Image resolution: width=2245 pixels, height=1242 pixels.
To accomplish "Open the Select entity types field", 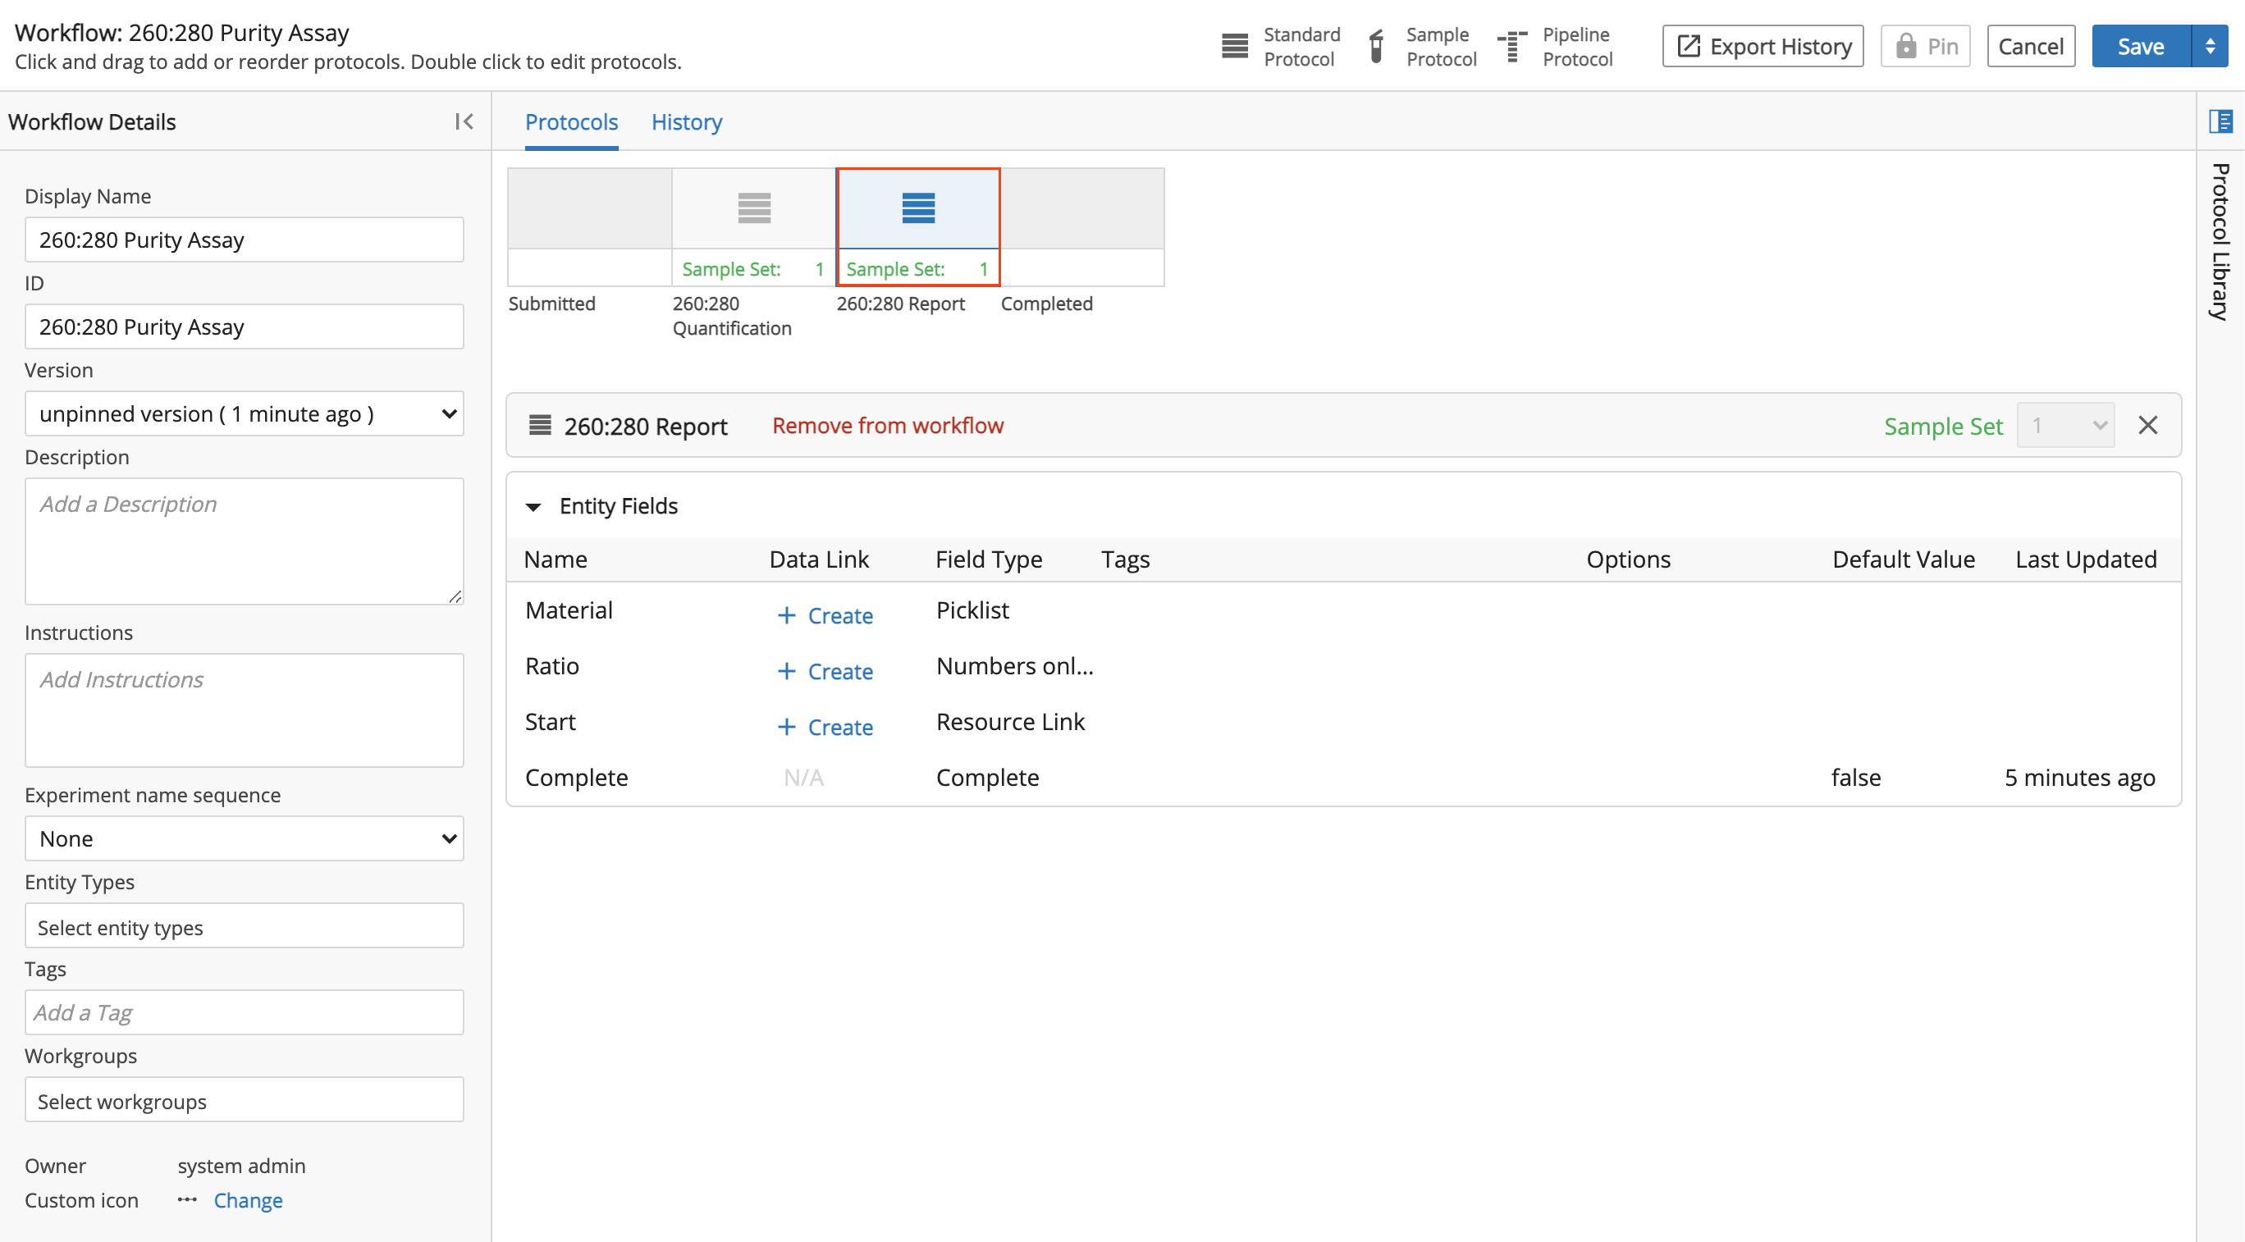I will 244,926.
